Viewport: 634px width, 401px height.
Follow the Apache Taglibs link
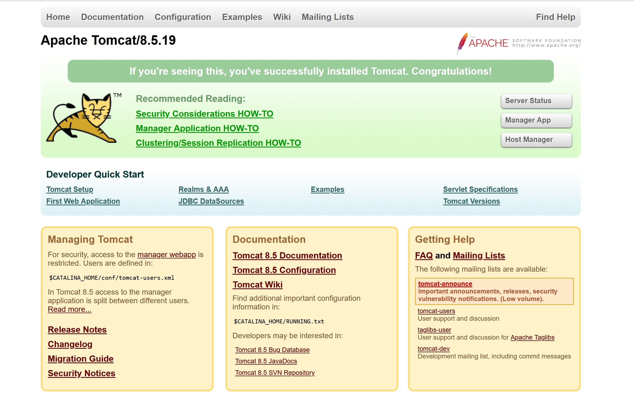point(532,337)
